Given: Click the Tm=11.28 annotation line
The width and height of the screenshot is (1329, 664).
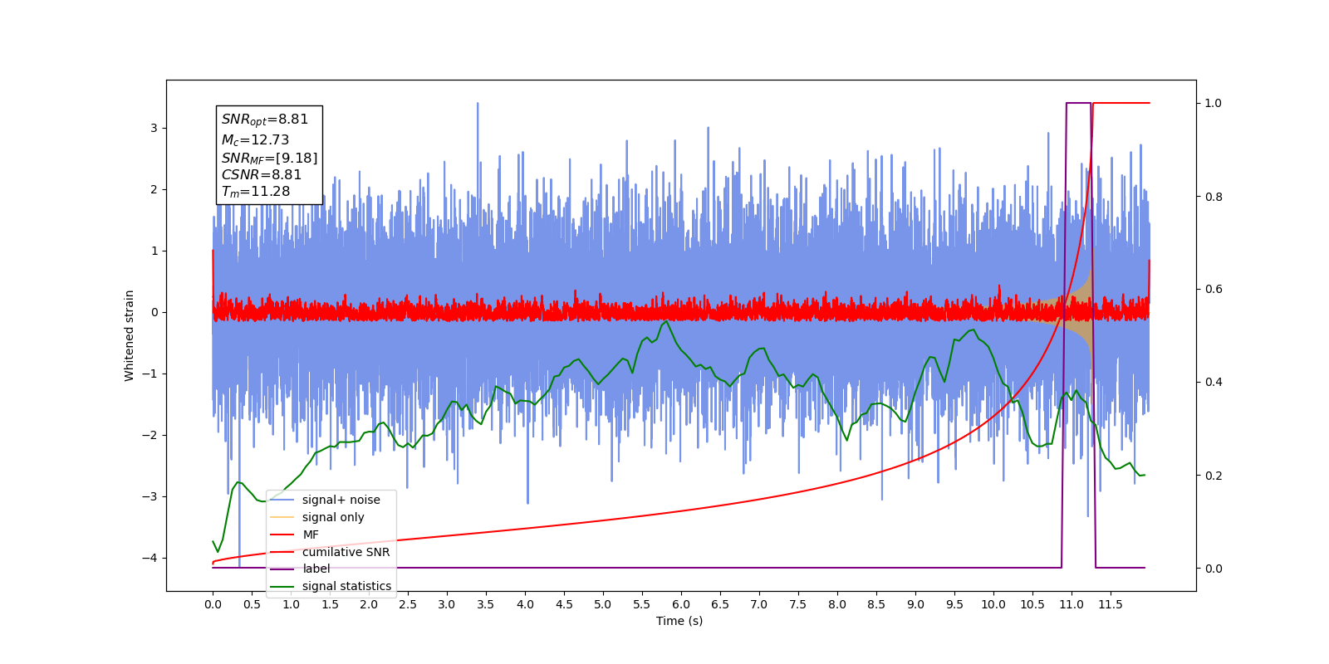Looking at the screenshot, I should 256,192.
